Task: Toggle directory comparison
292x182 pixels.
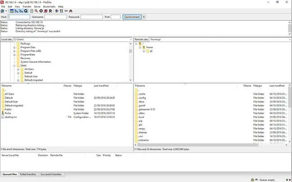Action: pos(61,11)
